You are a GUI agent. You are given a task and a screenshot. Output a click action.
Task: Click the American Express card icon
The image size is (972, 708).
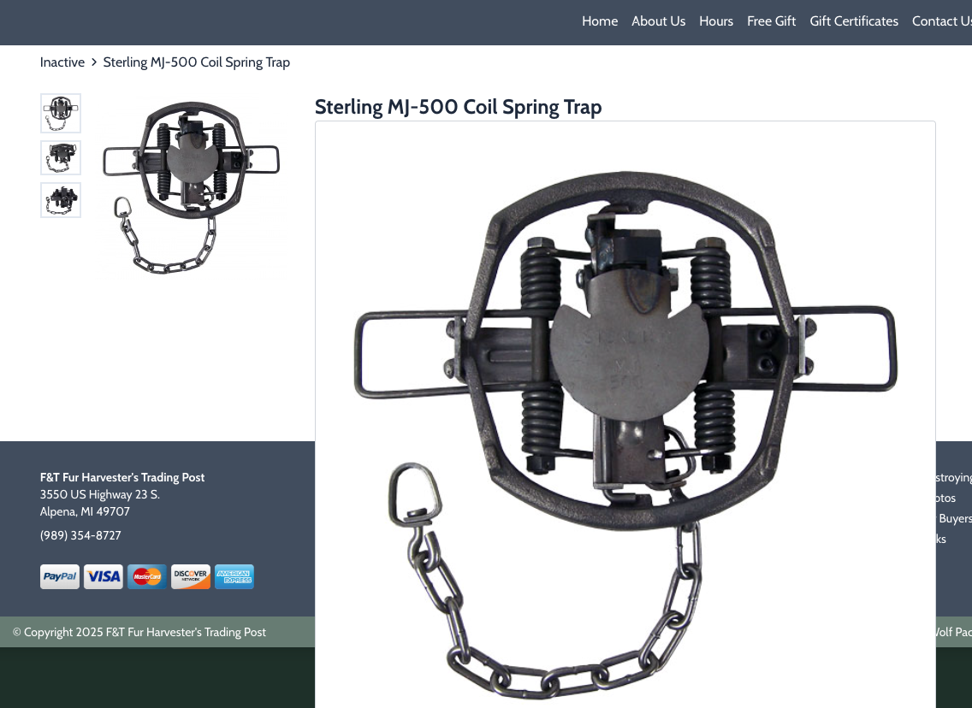[234, 576]
